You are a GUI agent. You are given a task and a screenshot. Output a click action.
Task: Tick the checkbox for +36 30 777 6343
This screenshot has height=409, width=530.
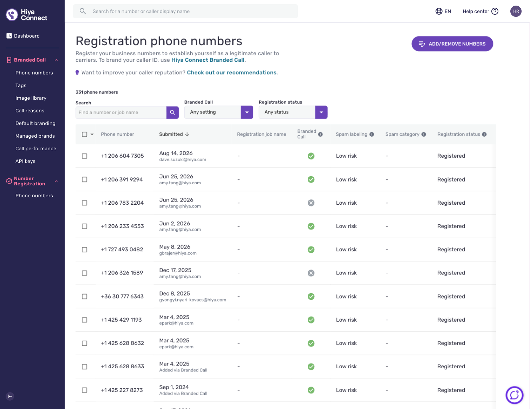[84, 297]
